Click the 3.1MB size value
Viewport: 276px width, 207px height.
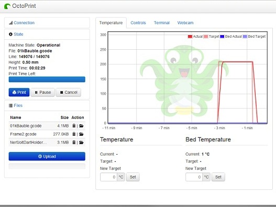tap(63, 143)
